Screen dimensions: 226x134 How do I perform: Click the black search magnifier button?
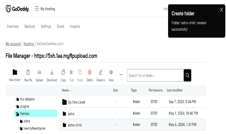point(187,75)
